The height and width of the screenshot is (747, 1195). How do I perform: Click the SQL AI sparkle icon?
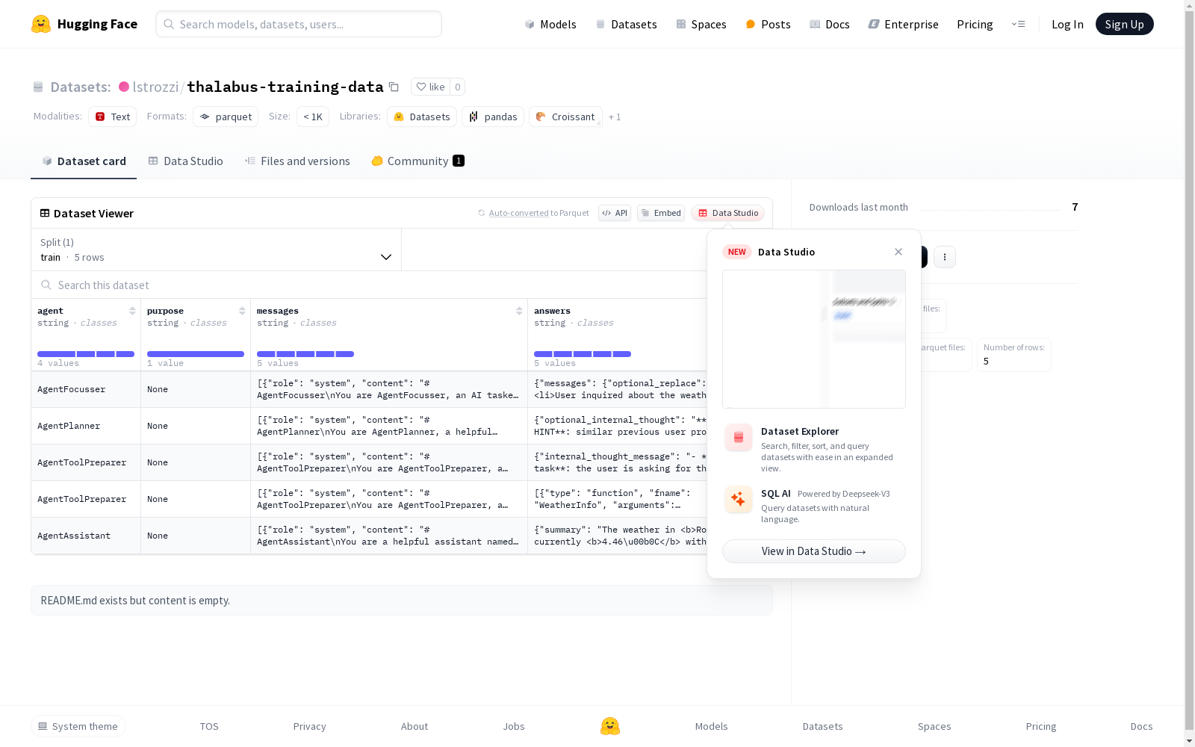(739, 499)
